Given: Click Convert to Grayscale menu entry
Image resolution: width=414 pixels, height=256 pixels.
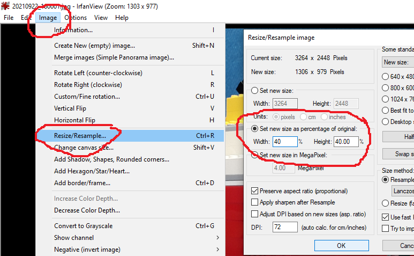Looking at the screenshot, I should 83,226.
